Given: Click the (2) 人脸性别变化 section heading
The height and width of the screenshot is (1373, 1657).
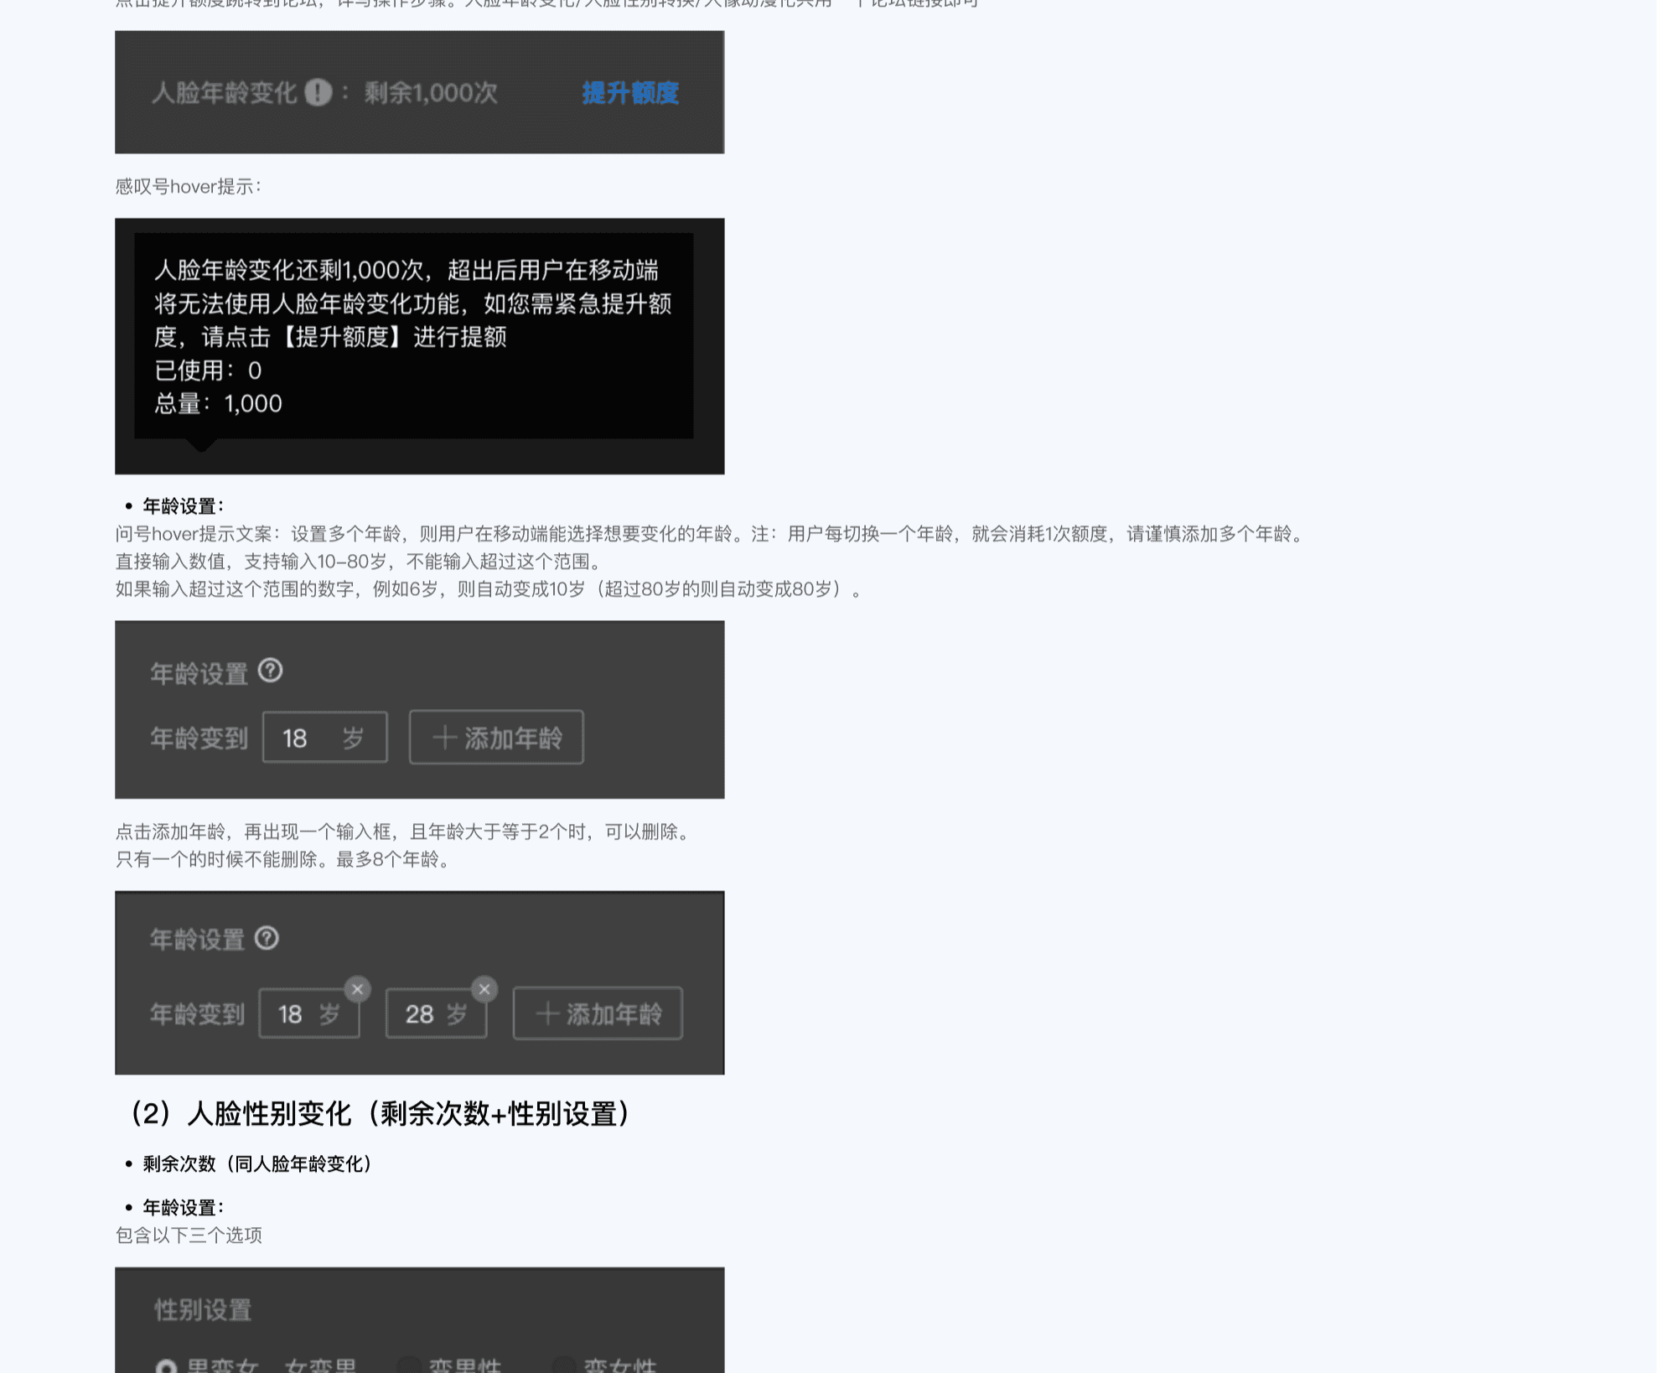Looking at the screenshot, I should point(376,1114).
